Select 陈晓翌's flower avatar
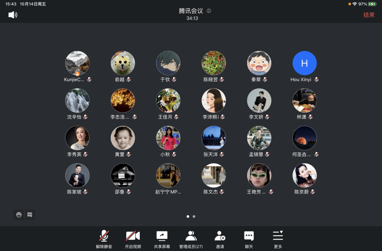This screenshot has height=251, width=382. coord(214,63)
